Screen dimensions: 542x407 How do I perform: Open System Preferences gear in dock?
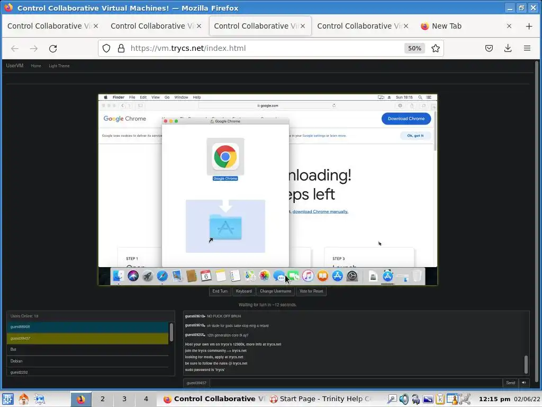(x=352, y=276)
